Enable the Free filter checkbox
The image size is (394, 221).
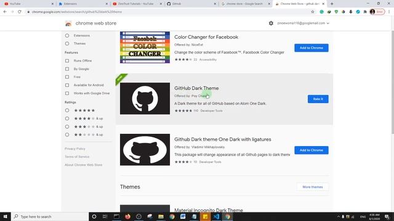tap(67, 77)
